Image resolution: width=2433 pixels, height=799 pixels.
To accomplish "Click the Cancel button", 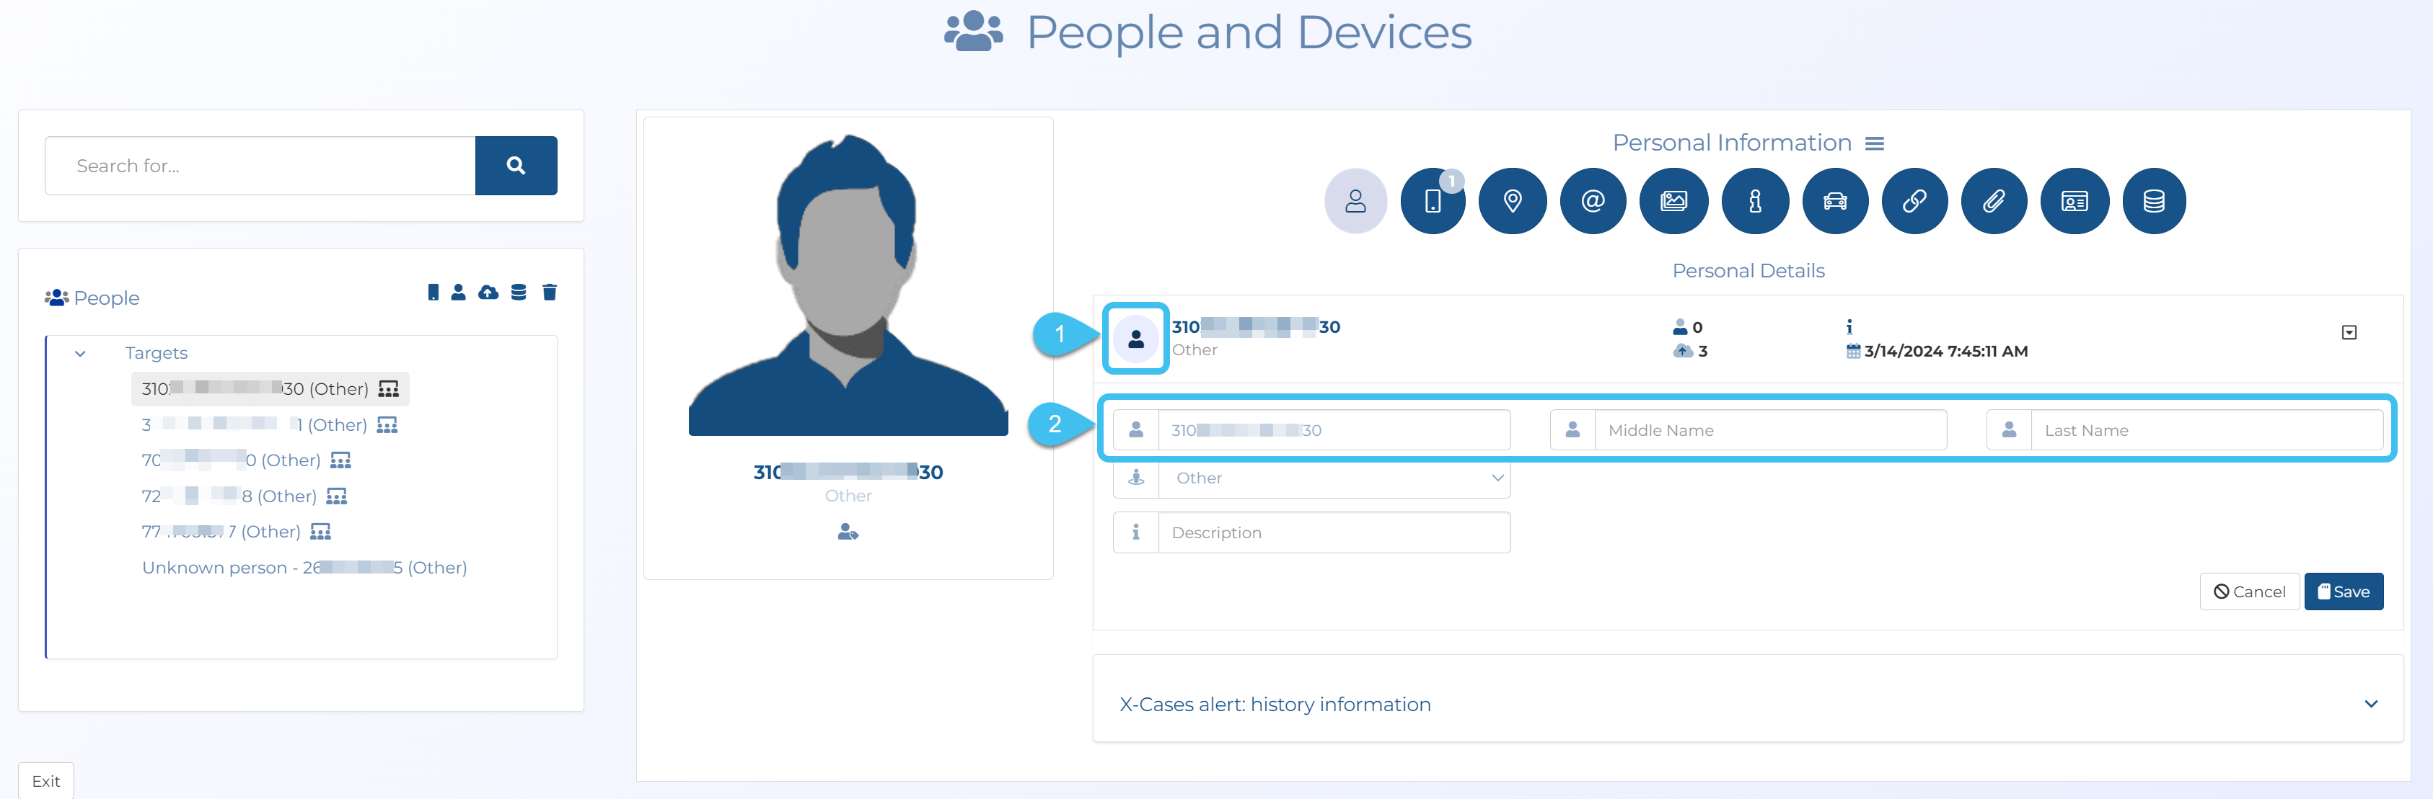I will [x=2249, y=592].
